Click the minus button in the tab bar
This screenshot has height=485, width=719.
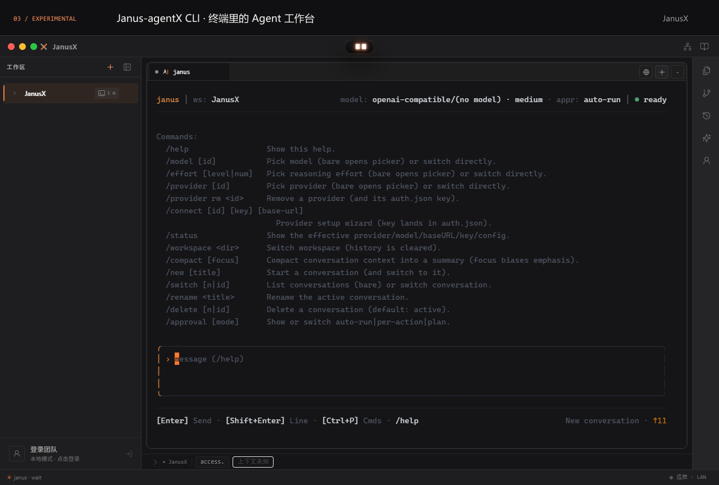tap(677, 72)
